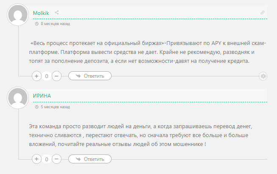Click the '8 месяцев назад' timestamp
This screenshot has width=277, height=174.
[x=55, y=24]
